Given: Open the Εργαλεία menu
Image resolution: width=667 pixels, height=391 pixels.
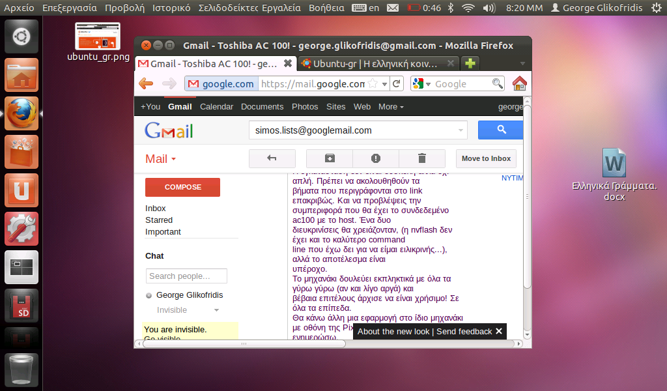Looking at the screenshot, I should pos(281,8).
